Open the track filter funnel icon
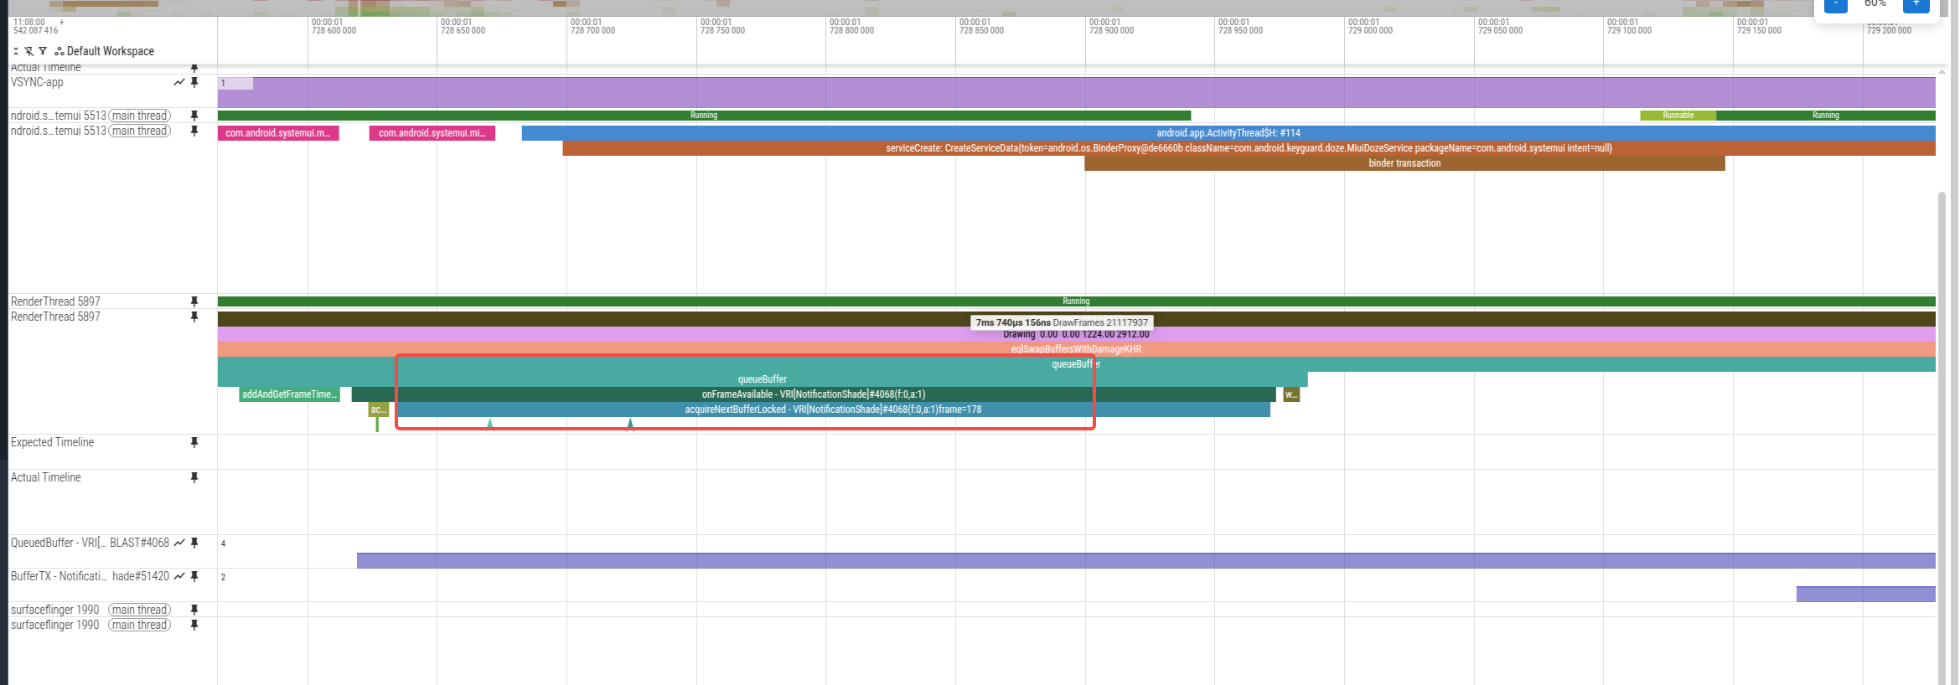 pyautogui.click(x=43, y=51)
